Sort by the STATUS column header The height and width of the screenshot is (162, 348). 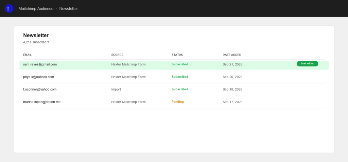[177, 55]
